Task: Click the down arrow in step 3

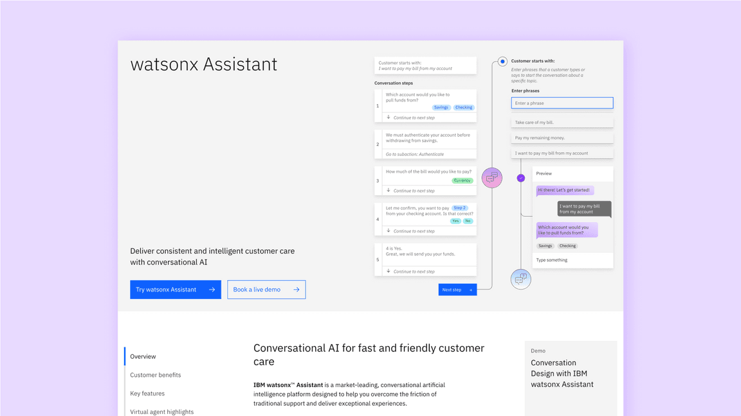Action: click(389, 191)
